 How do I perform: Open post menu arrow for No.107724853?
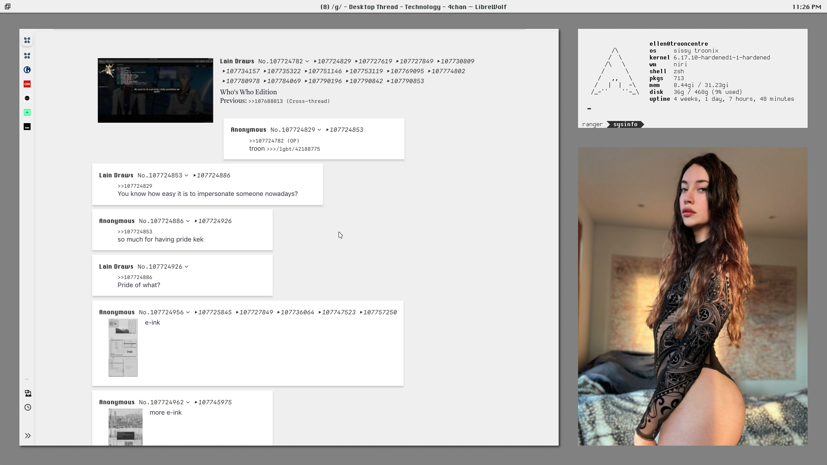(187, 176)
